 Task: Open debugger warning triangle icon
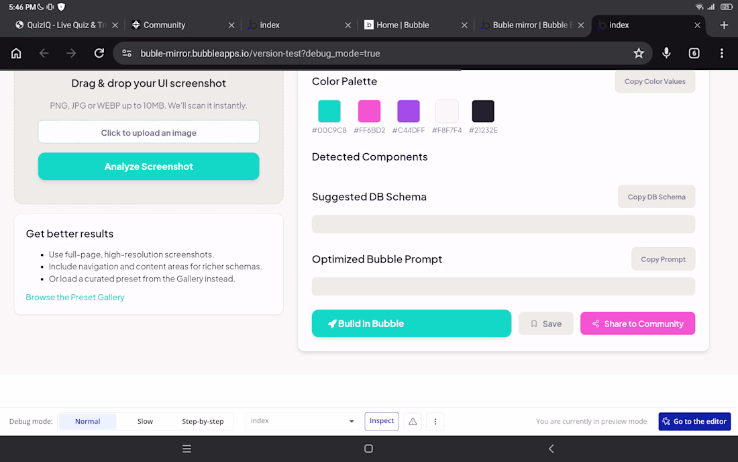tap(413, 422)
